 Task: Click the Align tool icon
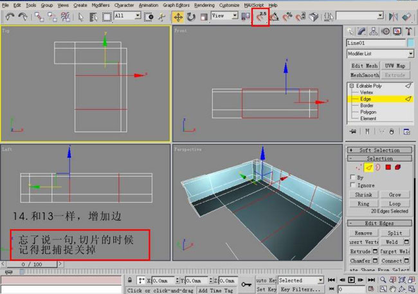(x=406, y=17)
